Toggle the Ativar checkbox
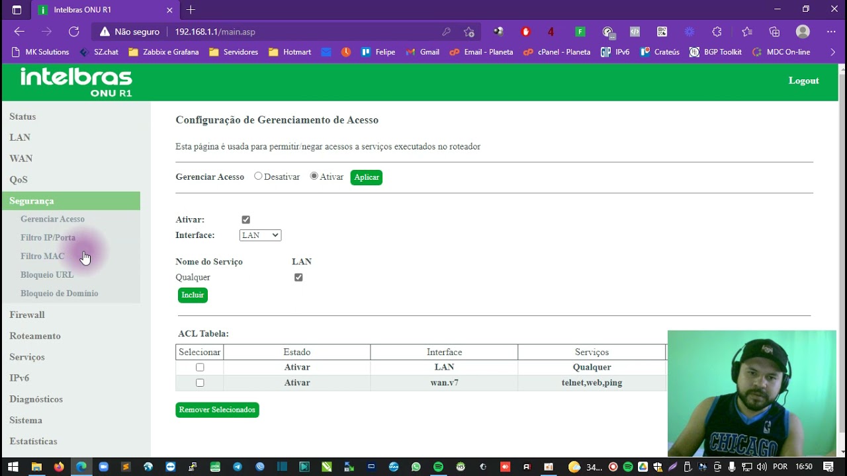 coord(246,219)
